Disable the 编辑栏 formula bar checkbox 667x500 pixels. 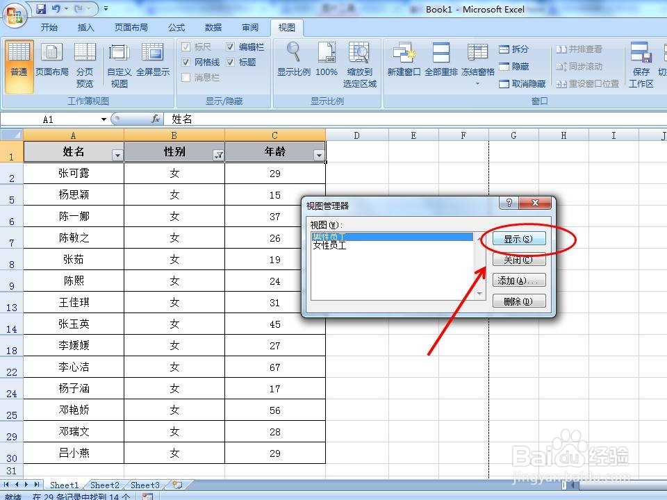230,47
